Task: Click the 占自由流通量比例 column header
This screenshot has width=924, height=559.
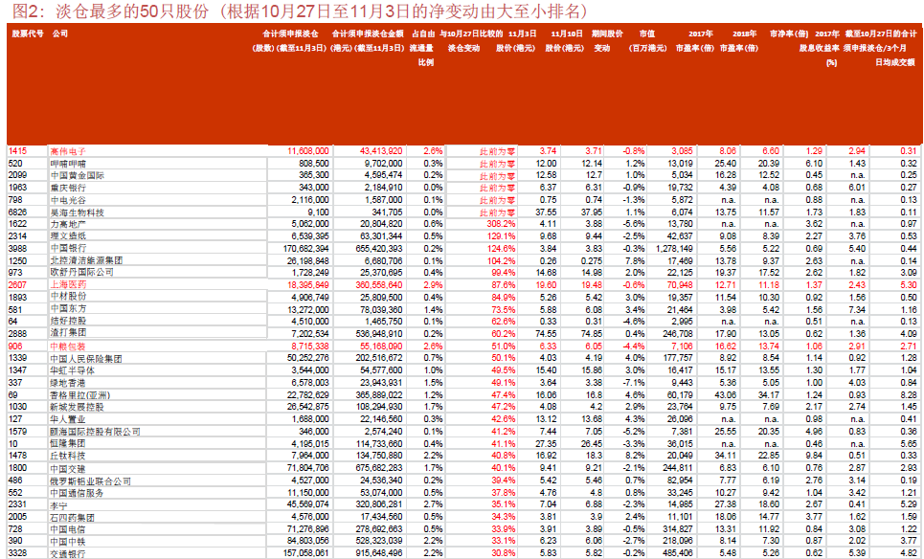Action: click(x=422, y=48)
